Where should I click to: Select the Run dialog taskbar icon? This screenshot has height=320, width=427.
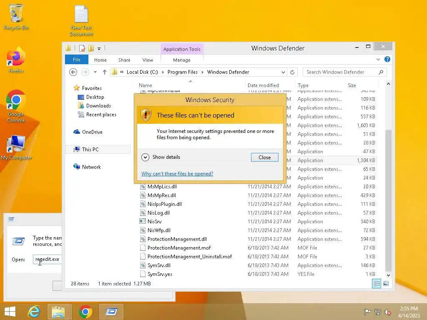[x=111, y=312]
